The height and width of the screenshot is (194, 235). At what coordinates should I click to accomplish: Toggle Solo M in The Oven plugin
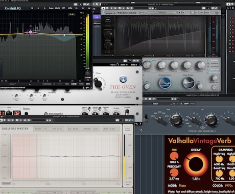click(x=124, y=65)
